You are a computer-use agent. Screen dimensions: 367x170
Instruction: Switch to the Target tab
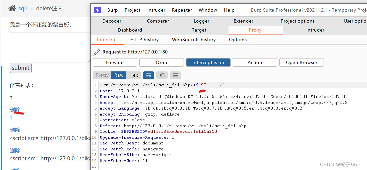[199, 30]
